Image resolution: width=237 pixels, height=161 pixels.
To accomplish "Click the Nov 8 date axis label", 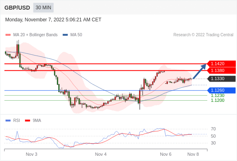I will (193, 154).
